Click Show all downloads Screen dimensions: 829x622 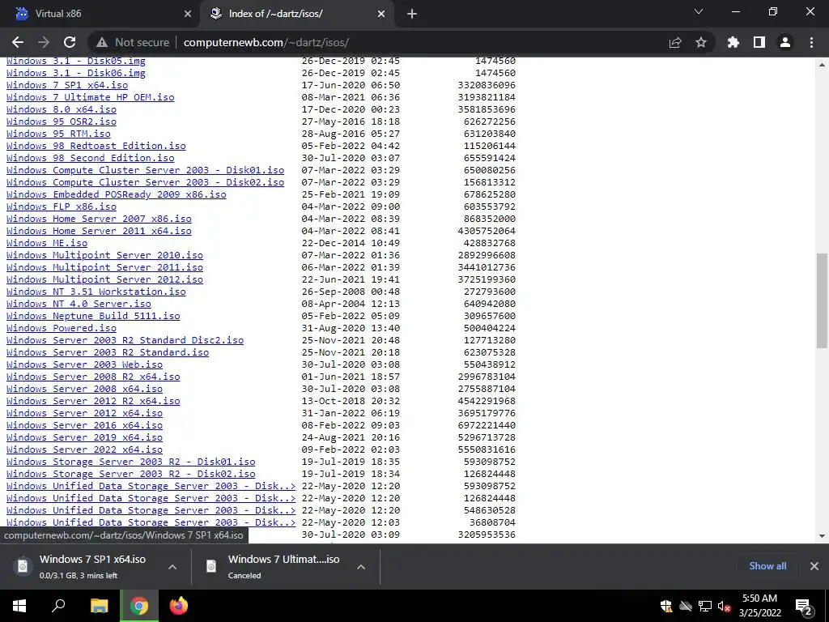pos(767,566)
